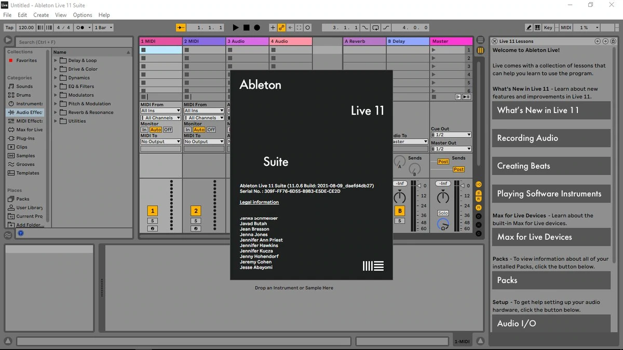Screen dimensions: 623x350
Task: Expand the EQ & Filters folder
Action: pos(56,87)
